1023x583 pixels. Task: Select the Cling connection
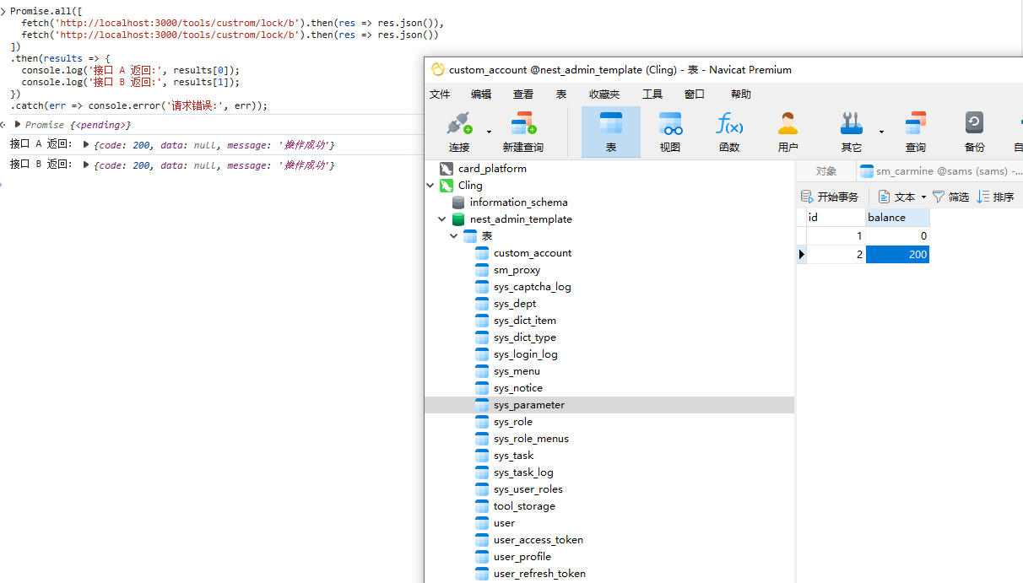point(470,186)
